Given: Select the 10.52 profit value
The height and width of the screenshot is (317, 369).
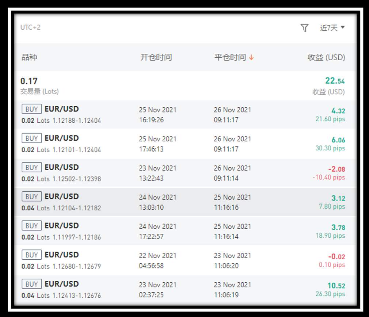Looking at the screenshot, I should click(x=336, y=286).
